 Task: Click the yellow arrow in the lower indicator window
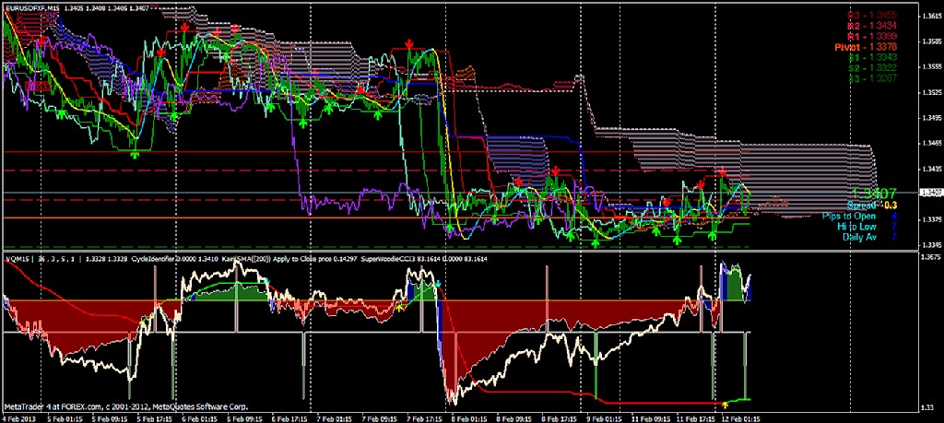[x=725, y=403]
